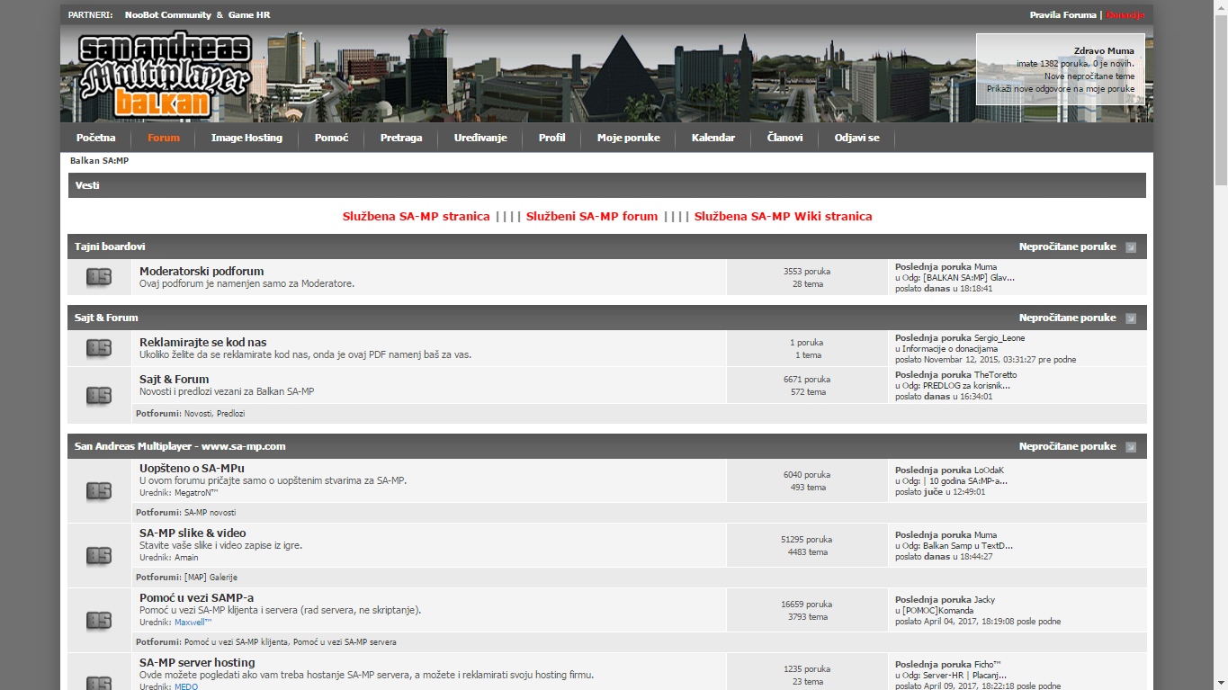Open last post Informacije o donacijama
1228x690 pixels.
point(950,349)
